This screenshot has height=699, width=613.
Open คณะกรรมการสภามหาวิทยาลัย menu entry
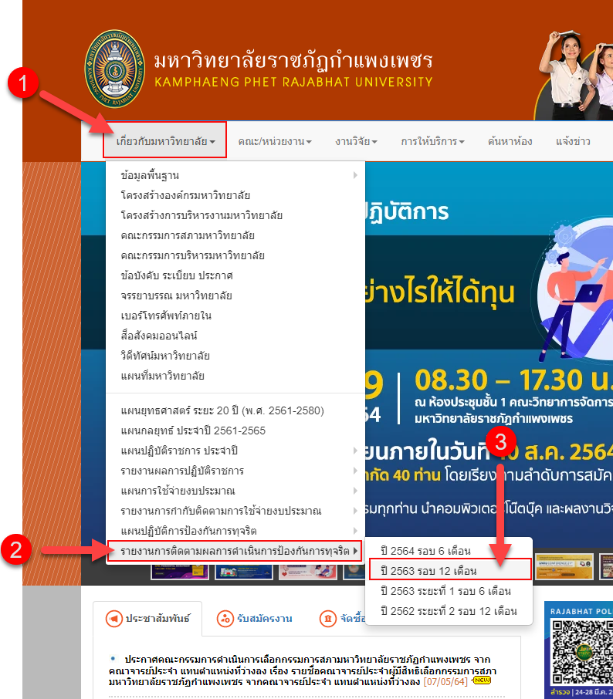coord(235,235)
